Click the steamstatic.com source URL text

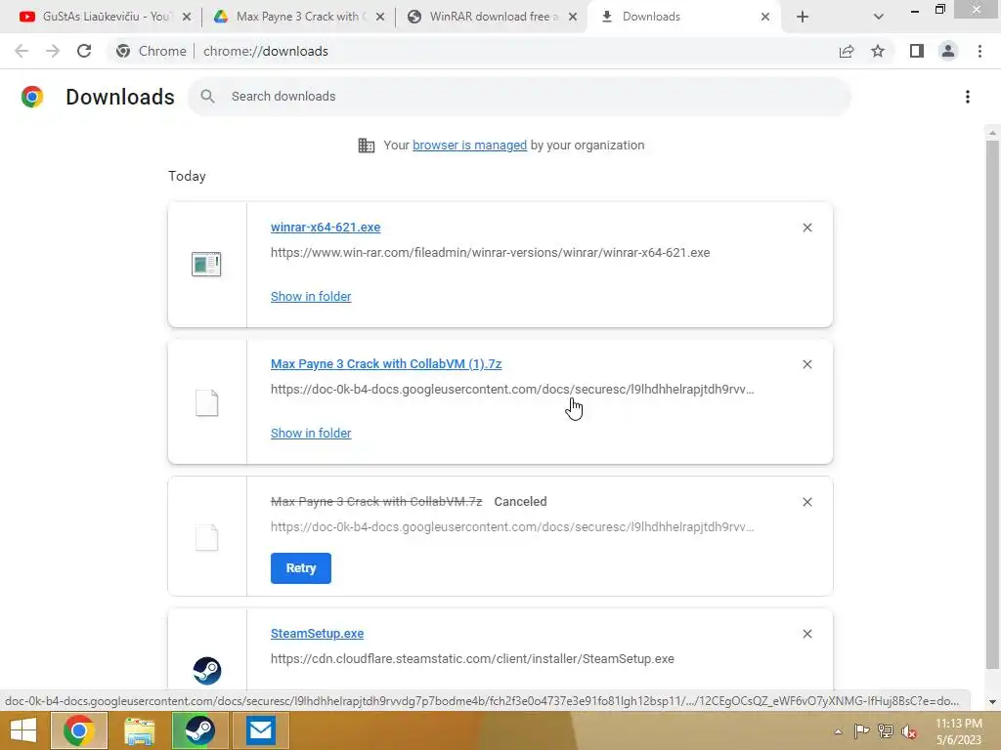pyautogui.click(x=472, y=659)
